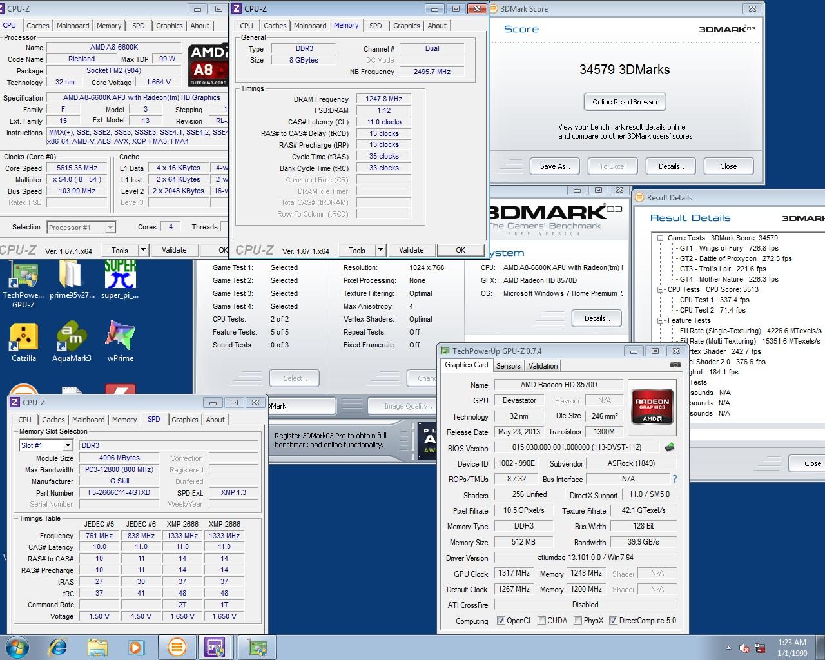This screenshot has height=660, width=825.
Task: Switch to Validation tab in GPU-Z
Action: (543, 365)
